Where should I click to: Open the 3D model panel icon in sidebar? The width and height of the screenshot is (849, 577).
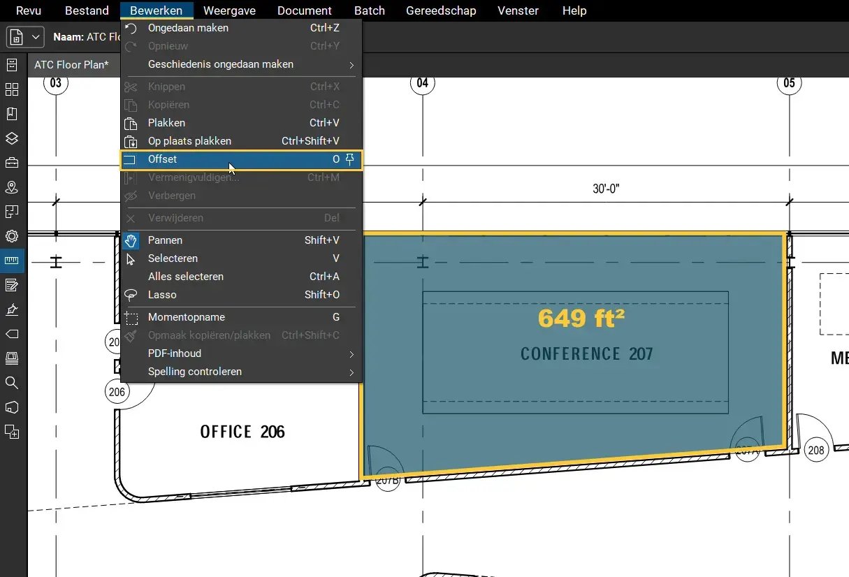12,407
